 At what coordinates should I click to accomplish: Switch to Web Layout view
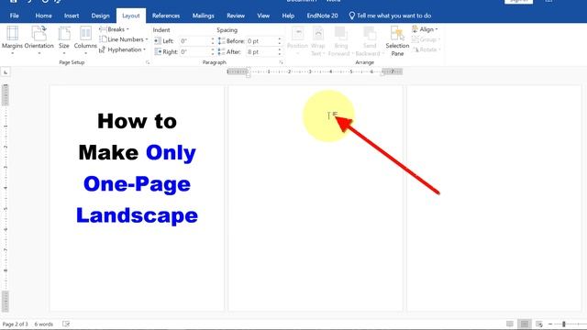539,324
